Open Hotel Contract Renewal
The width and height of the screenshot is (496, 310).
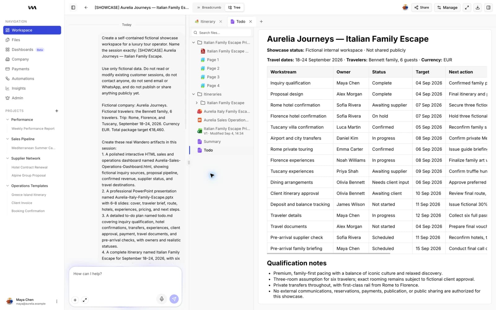pos(29,167)
